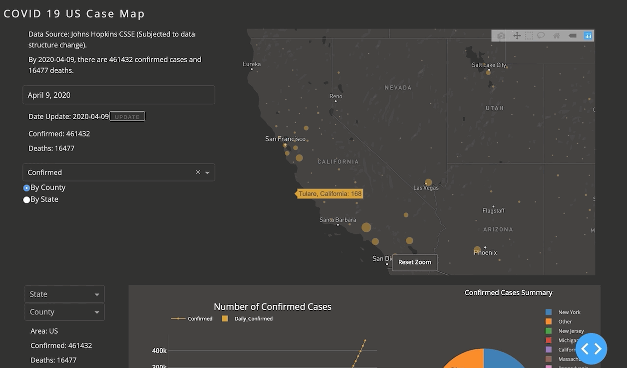Image resolution: width=627 pixels, height=368 pixels.
Task: Click the Date Update: 2020-04-09 text
Action: (x=68, y=116)
